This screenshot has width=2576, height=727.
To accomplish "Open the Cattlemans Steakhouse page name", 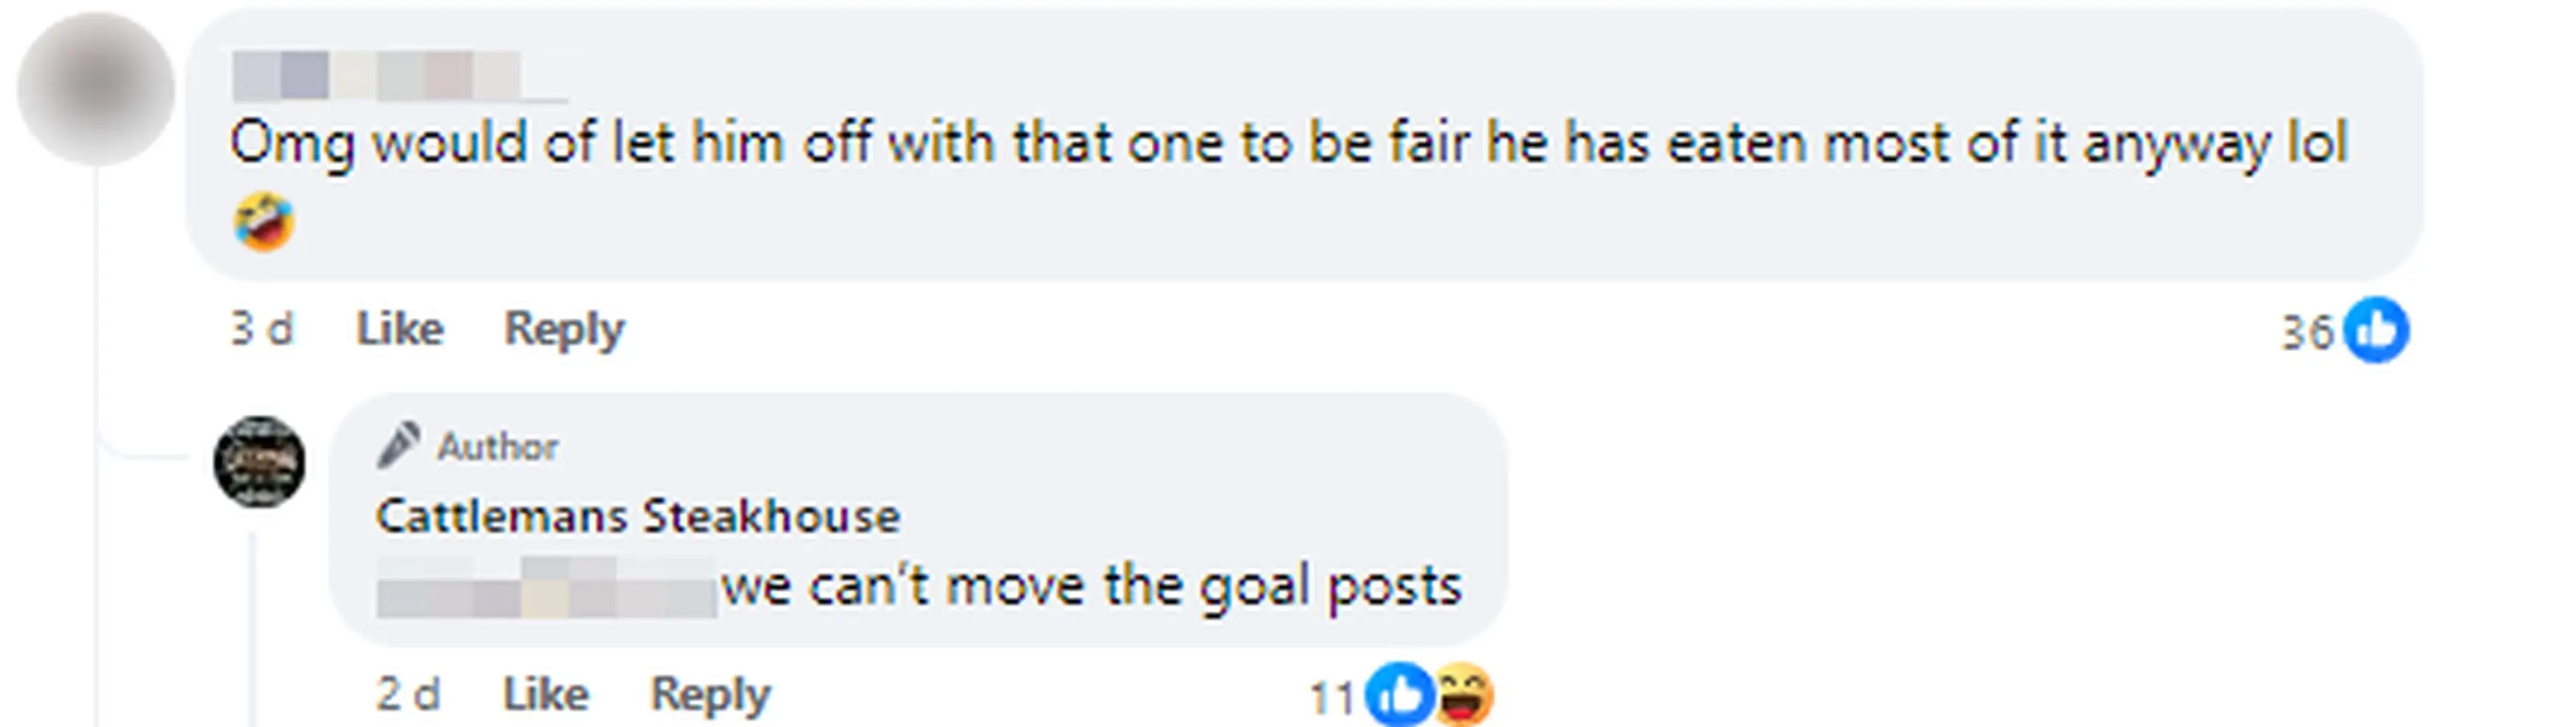I will click(x=638, y=516).
